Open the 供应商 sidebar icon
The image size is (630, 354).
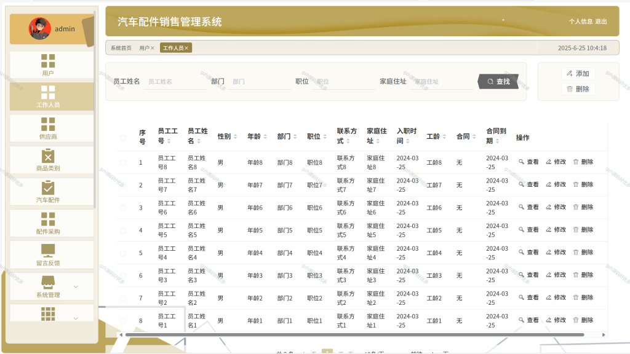[48, 124]
